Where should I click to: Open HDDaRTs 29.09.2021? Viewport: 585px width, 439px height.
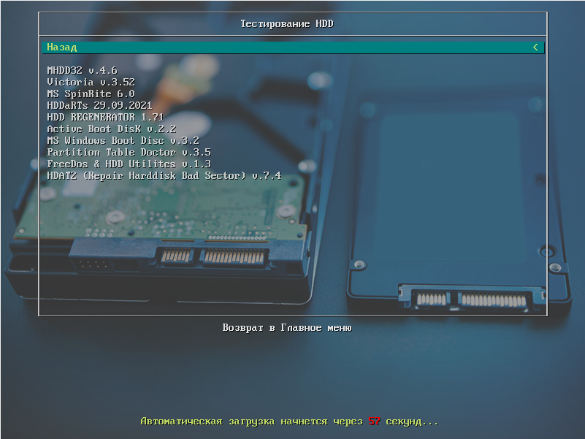(x=99, y=105)
